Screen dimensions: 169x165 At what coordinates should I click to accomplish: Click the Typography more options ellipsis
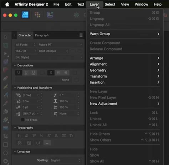[x=47, y=143]
